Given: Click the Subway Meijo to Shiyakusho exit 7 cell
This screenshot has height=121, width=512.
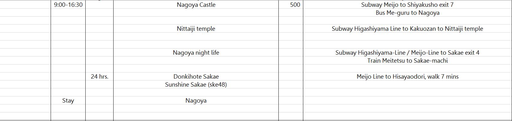Looking at the screenshot, I should [x=407, y=5].
